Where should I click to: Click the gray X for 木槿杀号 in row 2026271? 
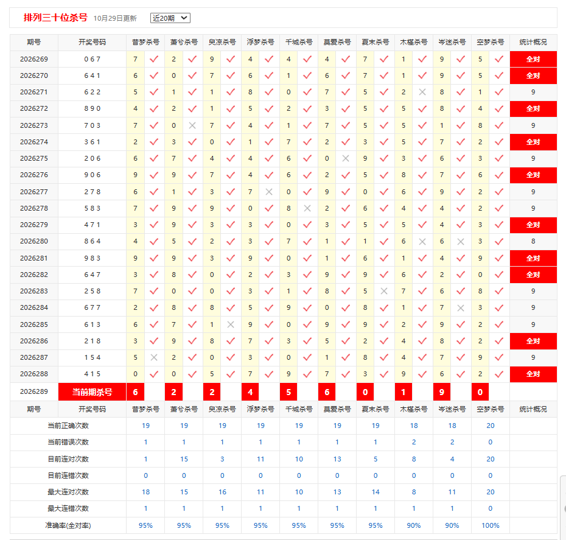pyautogui.click(x=422, y=92)
